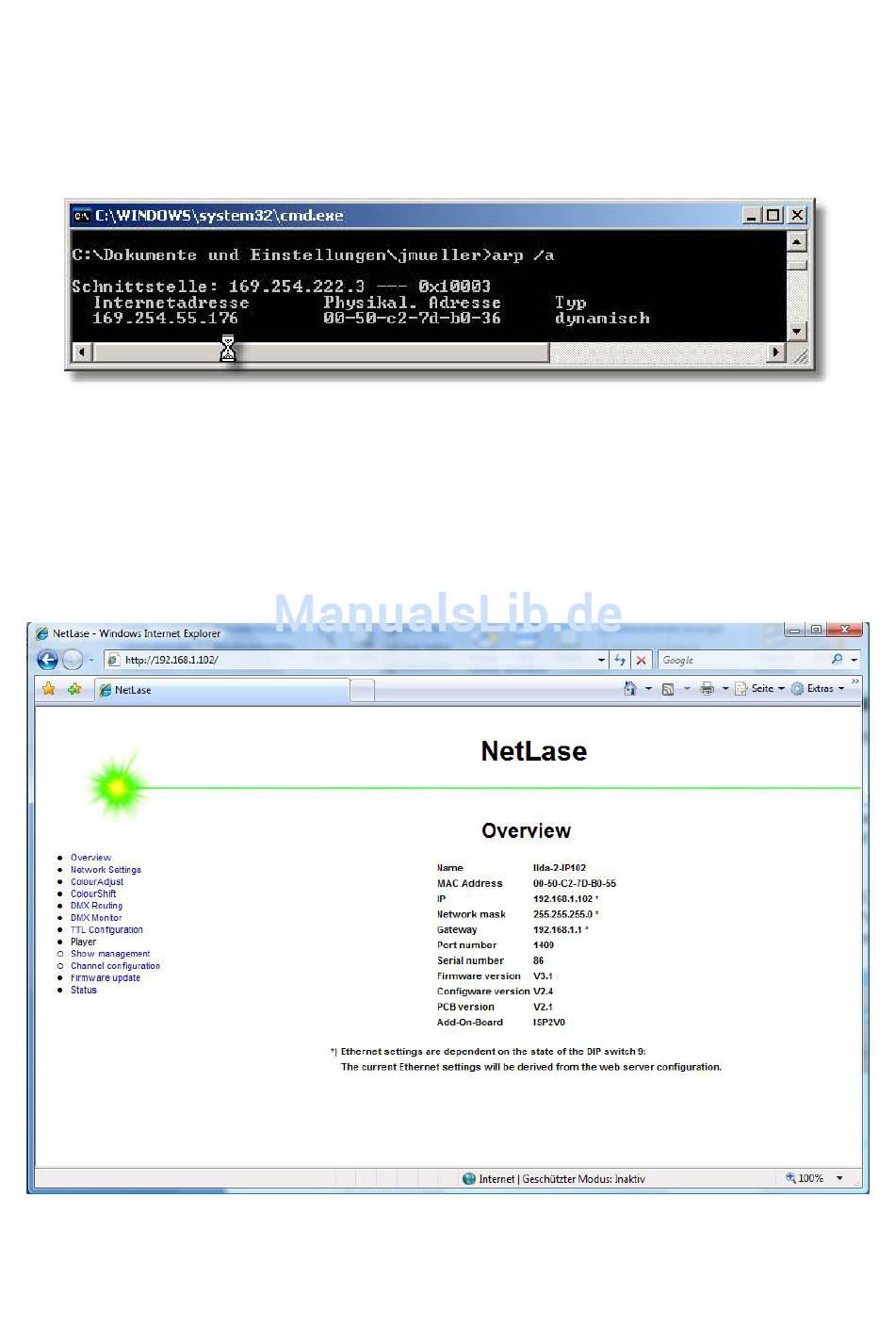Open the DMX Routing page

[96, 906]
